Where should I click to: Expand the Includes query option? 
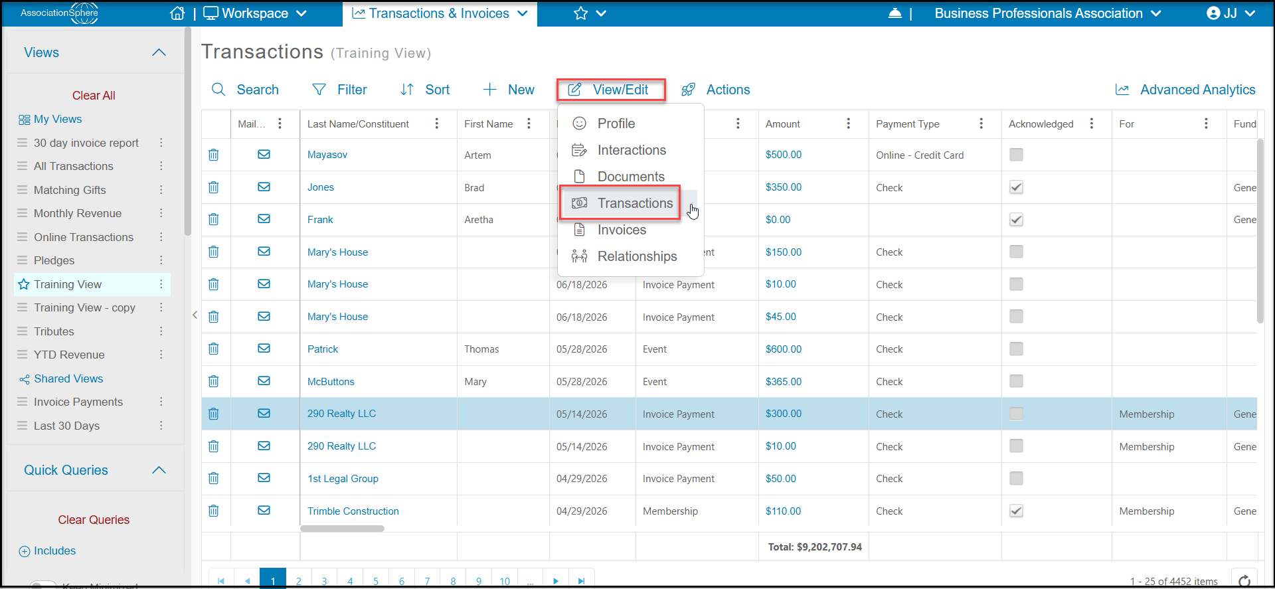(47, 550)
